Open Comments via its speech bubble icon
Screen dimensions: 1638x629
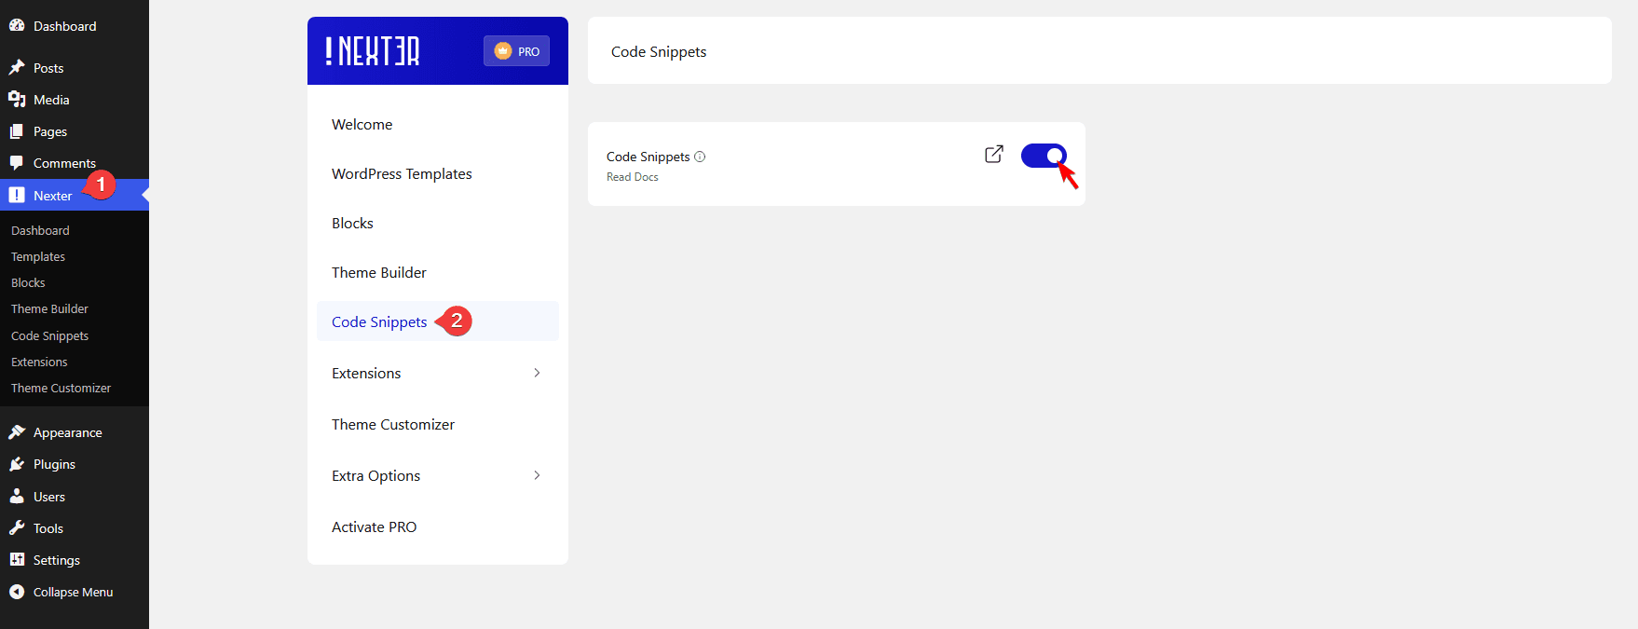pos(17,162)
